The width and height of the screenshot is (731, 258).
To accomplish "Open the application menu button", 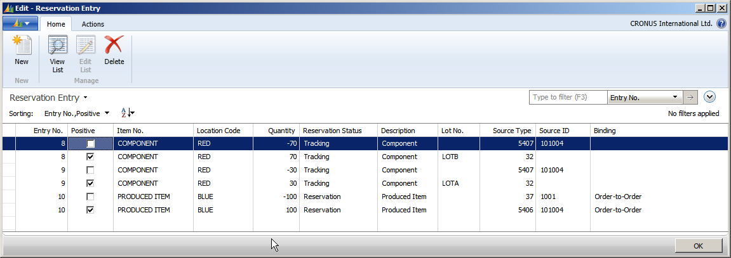I will 20,23.
